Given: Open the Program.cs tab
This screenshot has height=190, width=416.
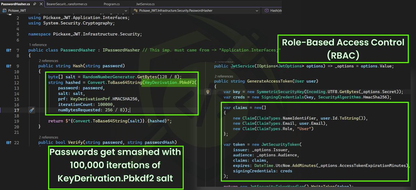Looking at the screenshot, I should point(112,4).
